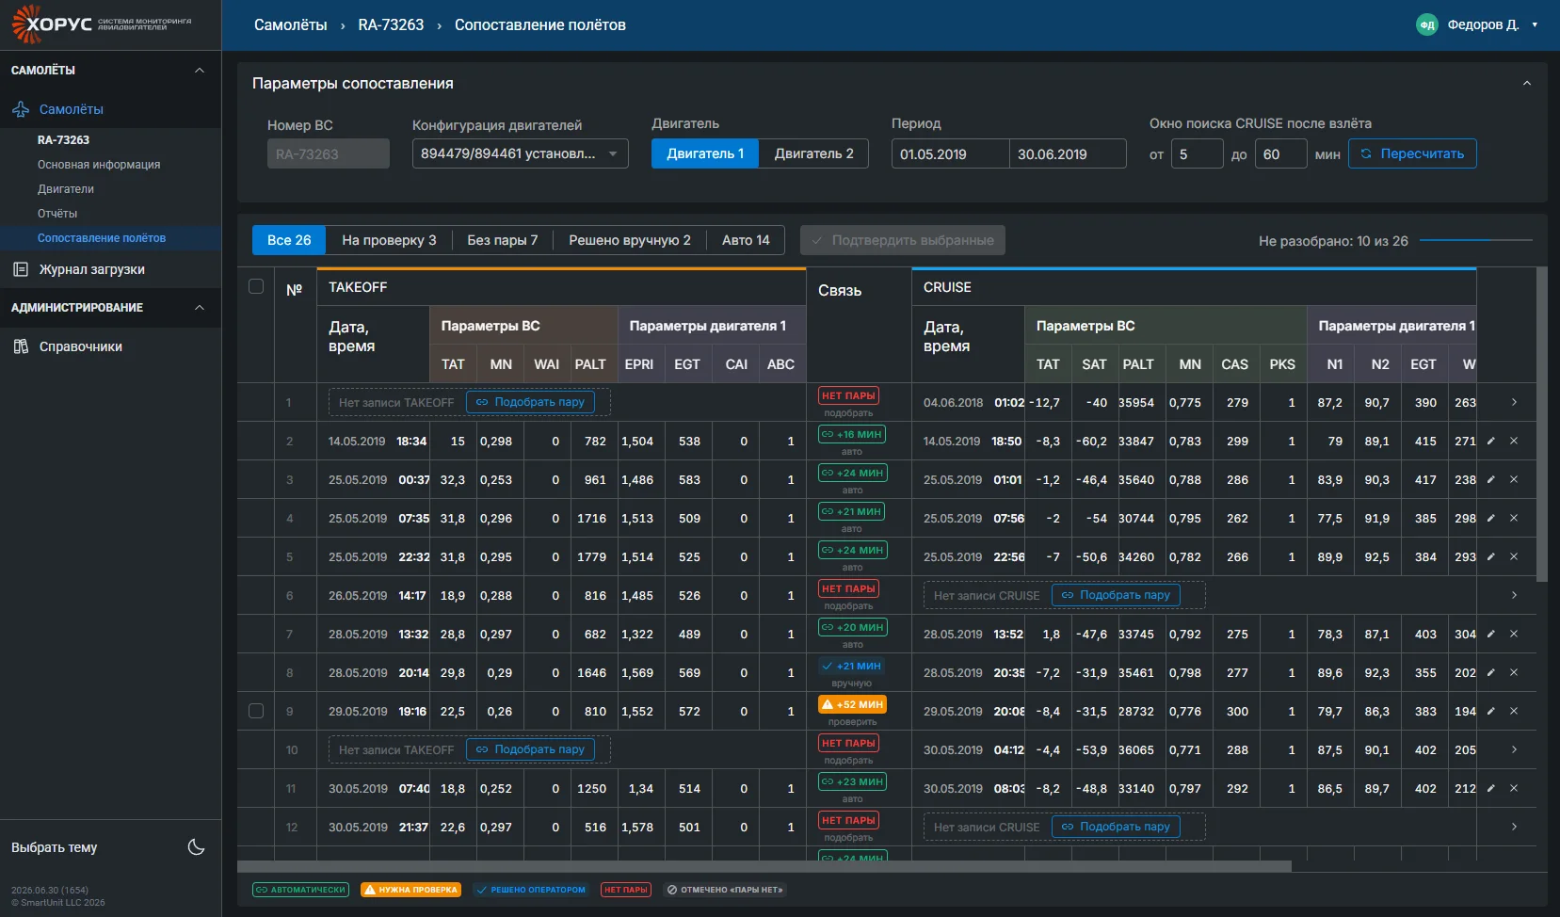Edit the manually resolved row 8 via pencil

[1491, 672]
